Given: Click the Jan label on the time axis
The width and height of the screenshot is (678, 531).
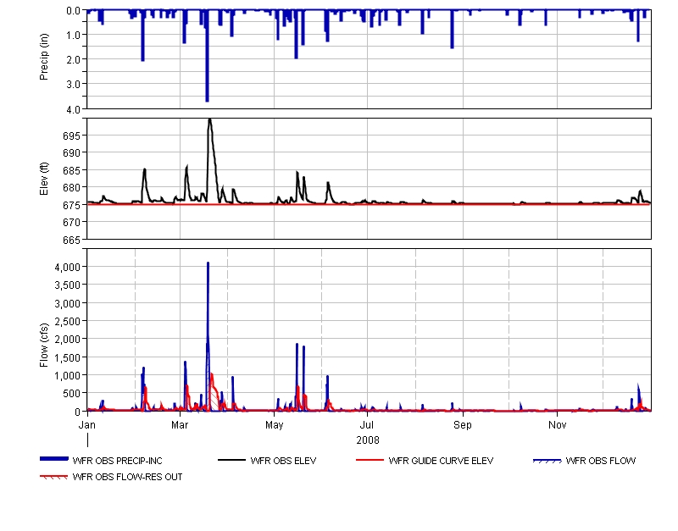Looking at the screenshot, I should [x=87, y=424].
